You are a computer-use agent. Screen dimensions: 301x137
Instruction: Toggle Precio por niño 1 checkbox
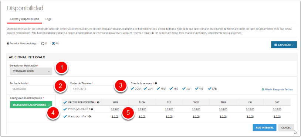click(65, 116)
